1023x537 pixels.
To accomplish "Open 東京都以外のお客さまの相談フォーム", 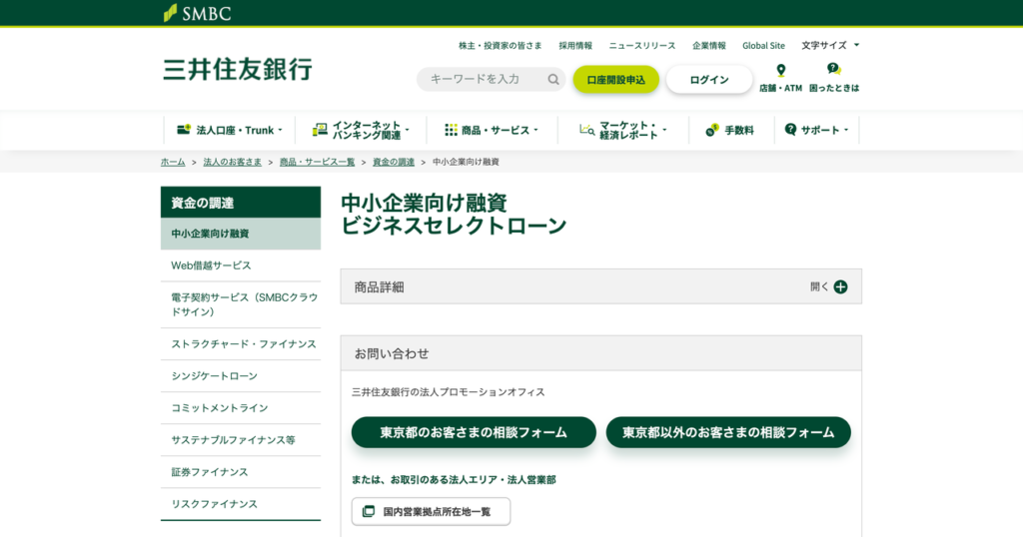I will [728, 432].
